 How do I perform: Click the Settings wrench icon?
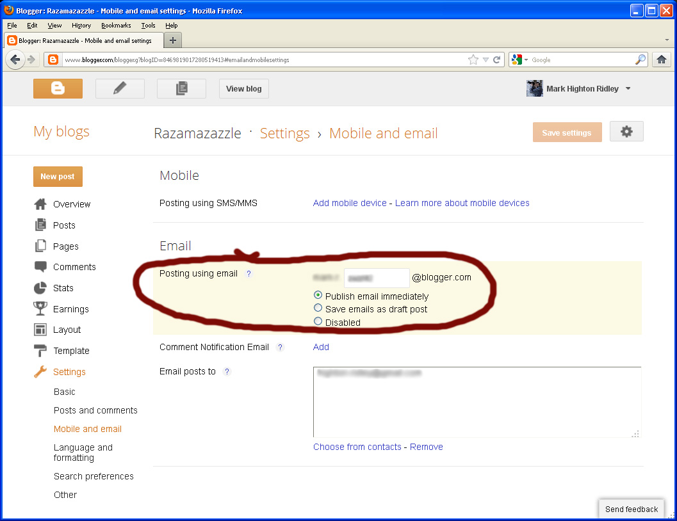[x=40, y=371]
